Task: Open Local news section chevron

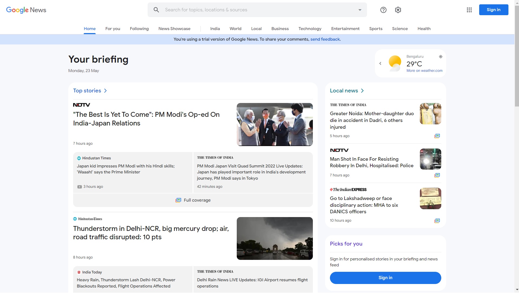Action: [362, 91]
